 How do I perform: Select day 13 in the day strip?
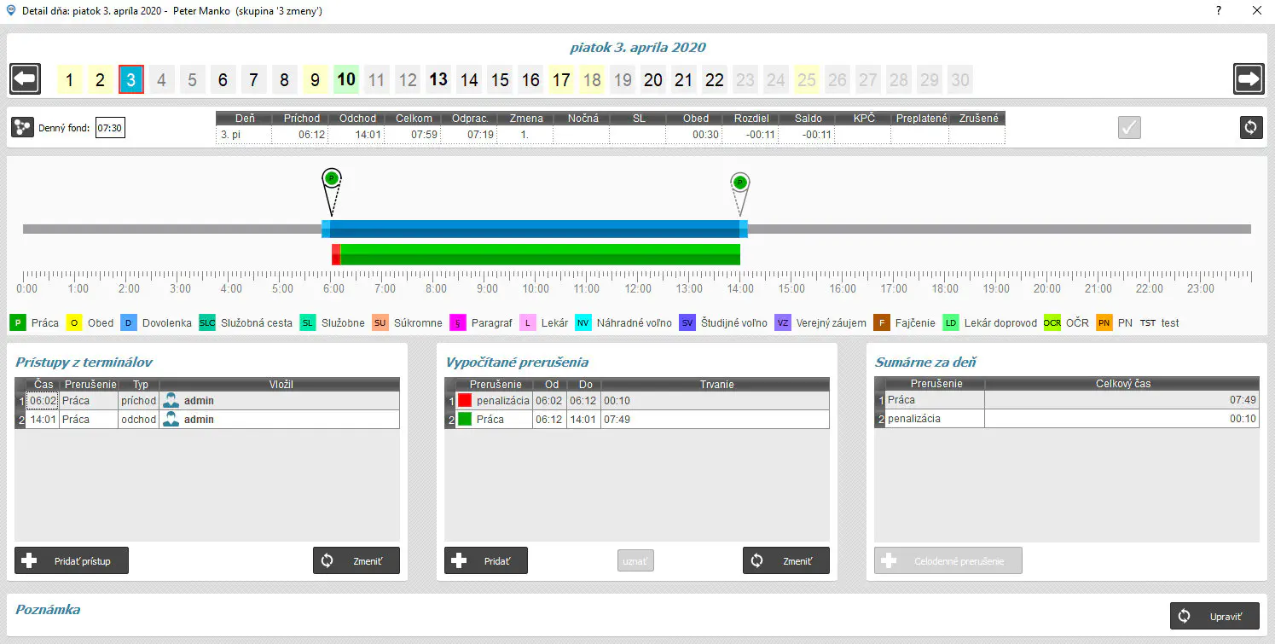[438, 79]
